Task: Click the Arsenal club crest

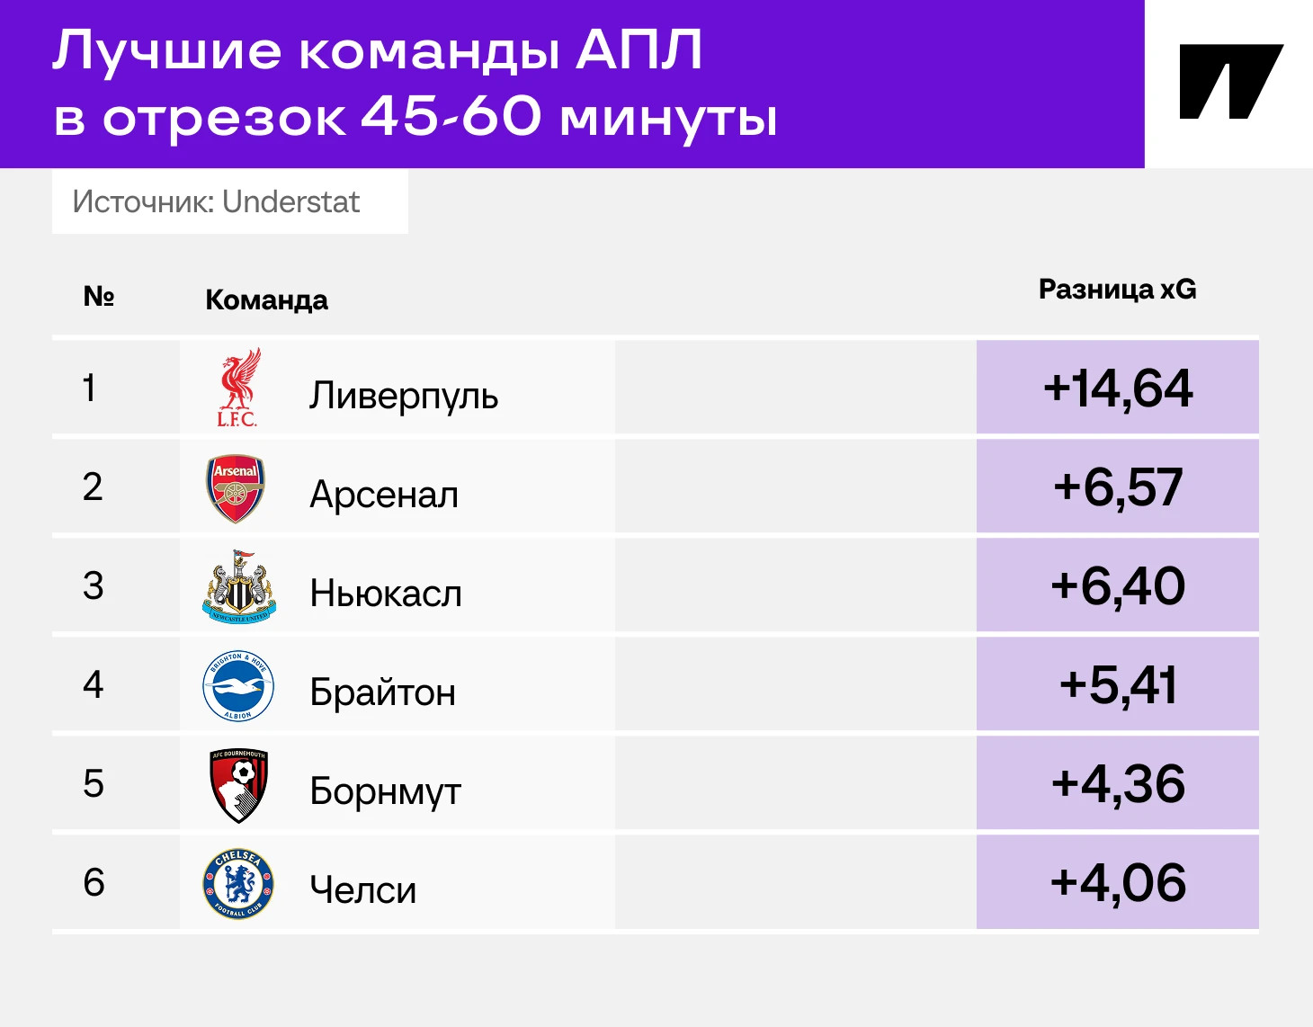Action: pyautogui.click(x=237, y=488)
